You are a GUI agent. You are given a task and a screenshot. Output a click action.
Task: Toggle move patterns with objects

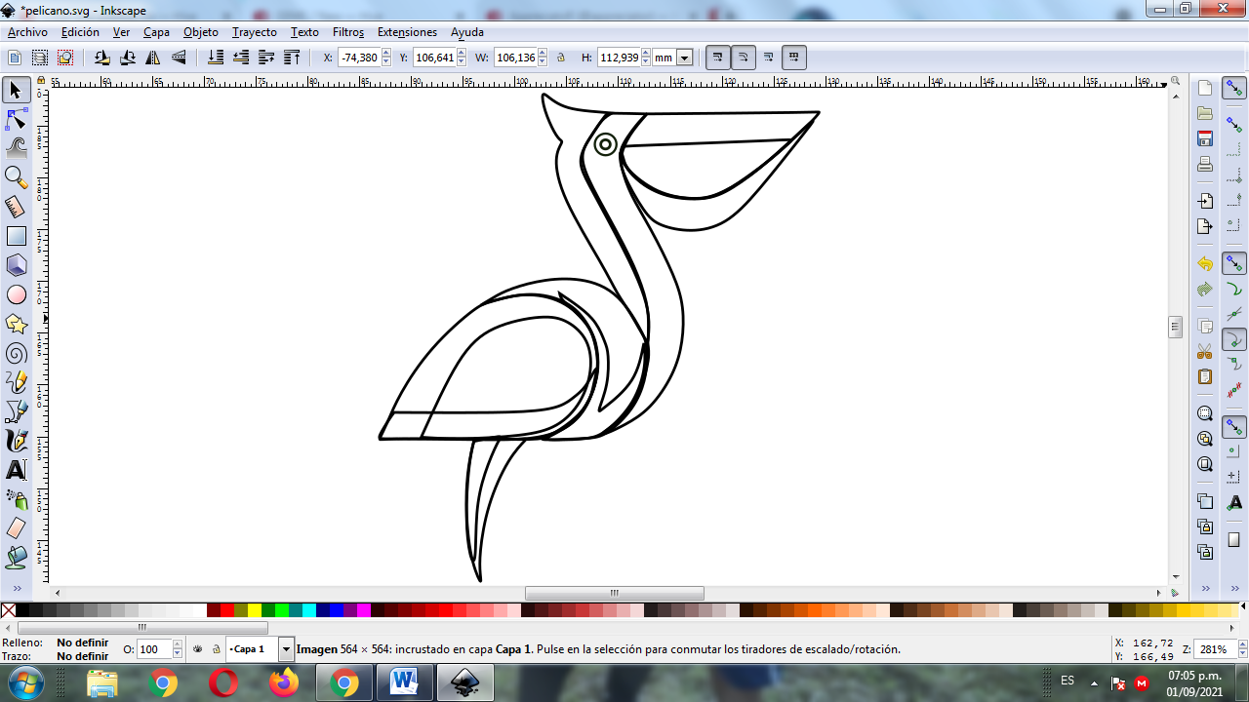[x=794, y=58]
